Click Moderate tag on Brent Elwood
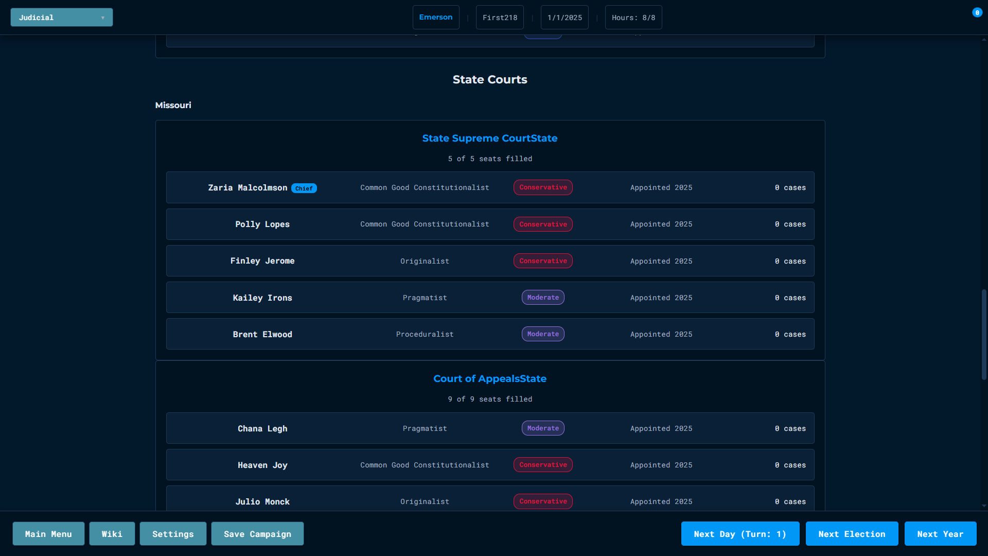This screenshot has height=556, width=988. pyautogui.click(x=542, y=334)
